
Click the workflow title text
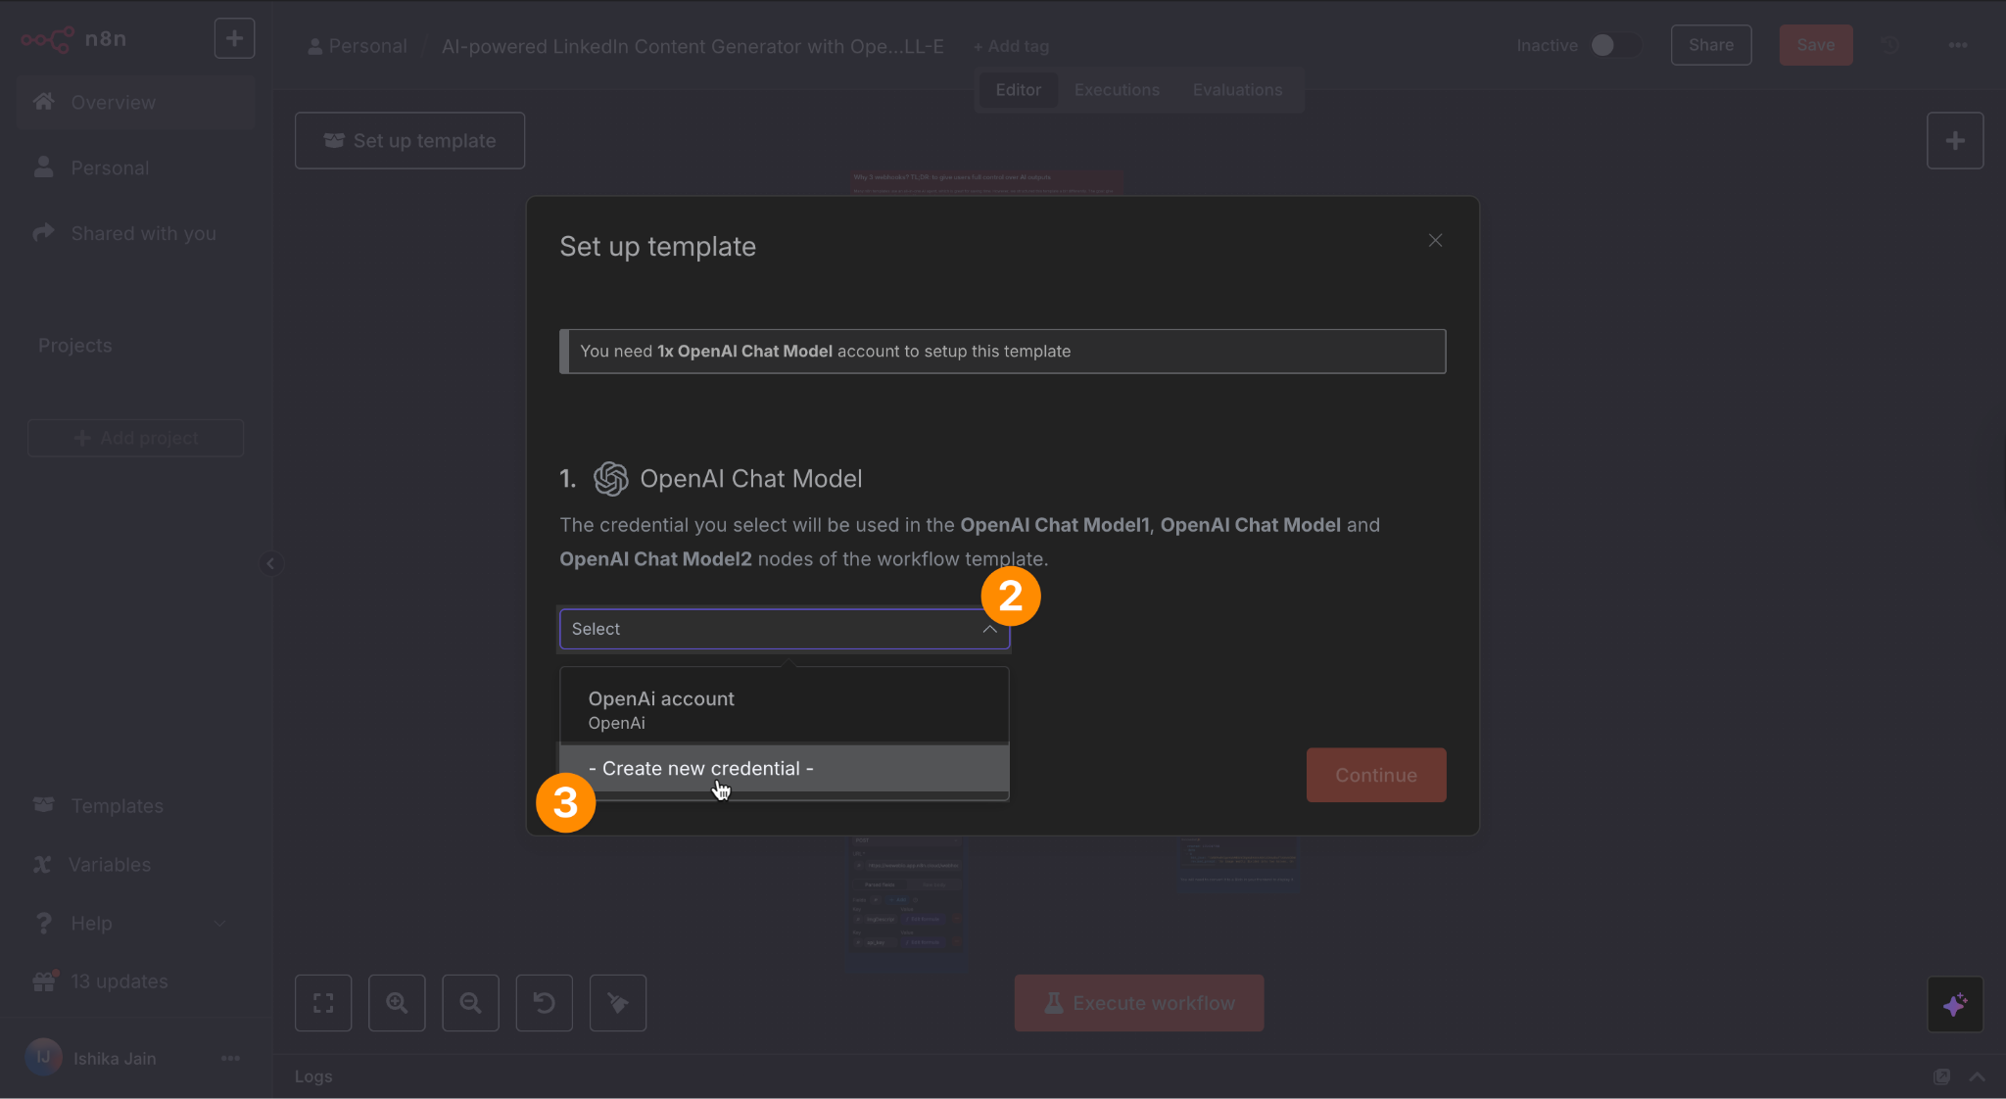click(x=693, y=46)
